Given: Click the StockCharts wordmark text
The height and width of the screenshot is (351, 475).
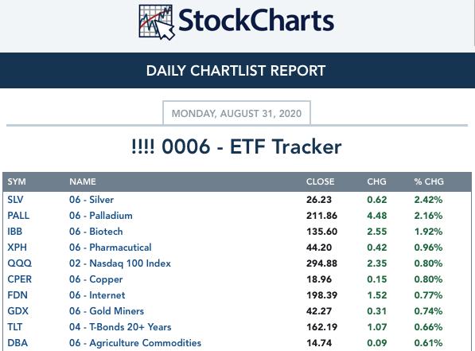Looking at the screenshot, I should (256, 21).
